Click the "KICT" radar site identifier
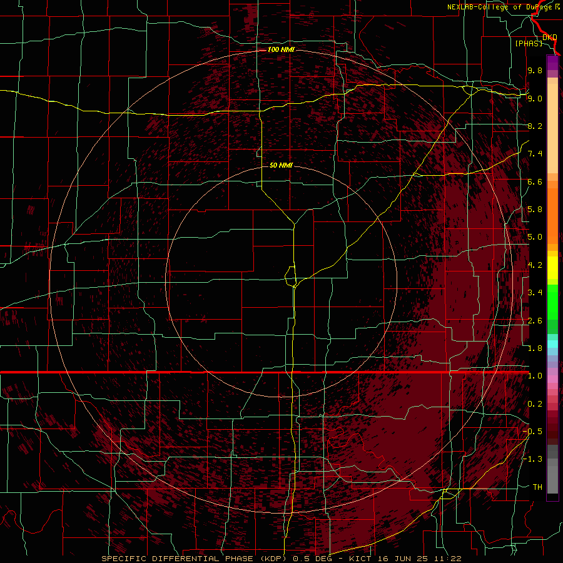Screen dimensions: 563x563 click(x=360, y=559)
